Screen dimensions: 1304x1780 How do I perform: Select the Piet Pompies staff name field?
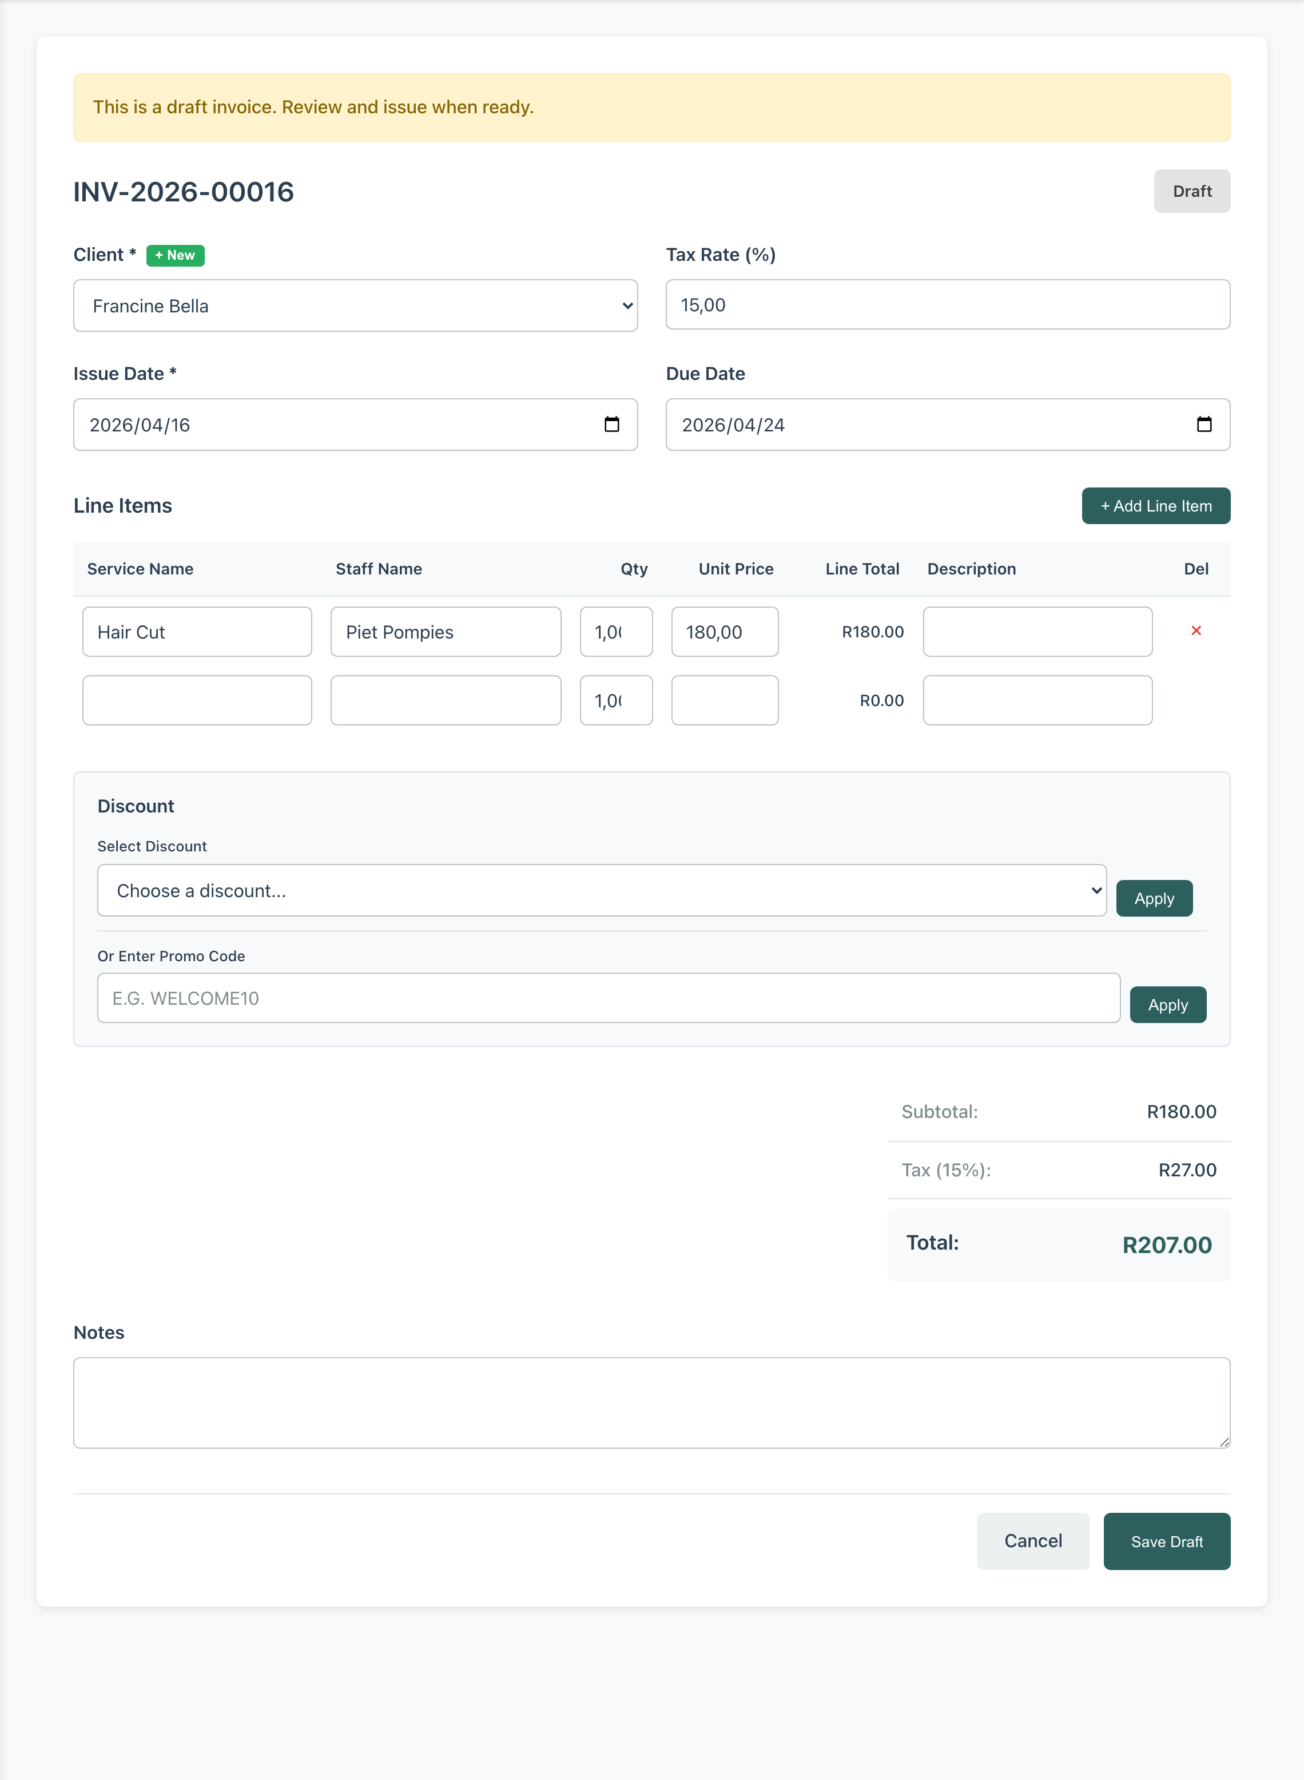445,632
